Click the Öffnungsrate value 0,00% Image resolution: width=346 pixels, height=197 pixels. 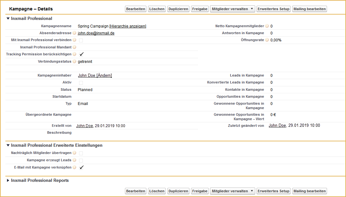pyautogui.click(x=276, y=40)
